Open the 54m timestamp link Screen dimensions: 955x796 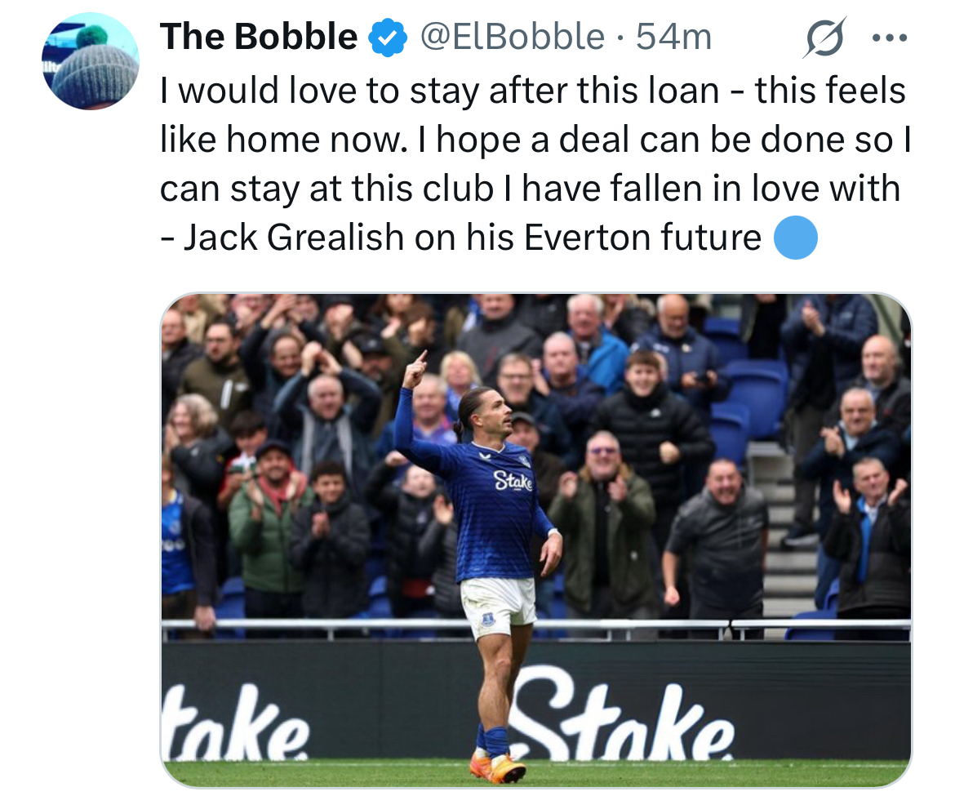coord(673,38)
